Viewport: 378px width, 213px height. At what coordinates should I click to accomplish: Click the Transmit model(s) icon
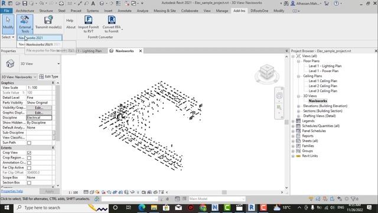click(x=48, y=20)
